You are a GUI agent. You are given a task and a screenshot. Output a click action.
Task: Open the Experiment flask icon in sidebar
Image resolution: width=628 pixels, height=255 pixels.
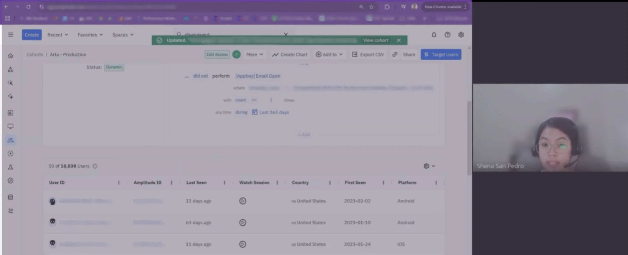point(11,167)
